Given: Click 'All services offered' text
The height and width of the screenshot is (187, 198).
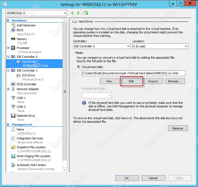Looking at the screenshot, I should click(30, 142).
